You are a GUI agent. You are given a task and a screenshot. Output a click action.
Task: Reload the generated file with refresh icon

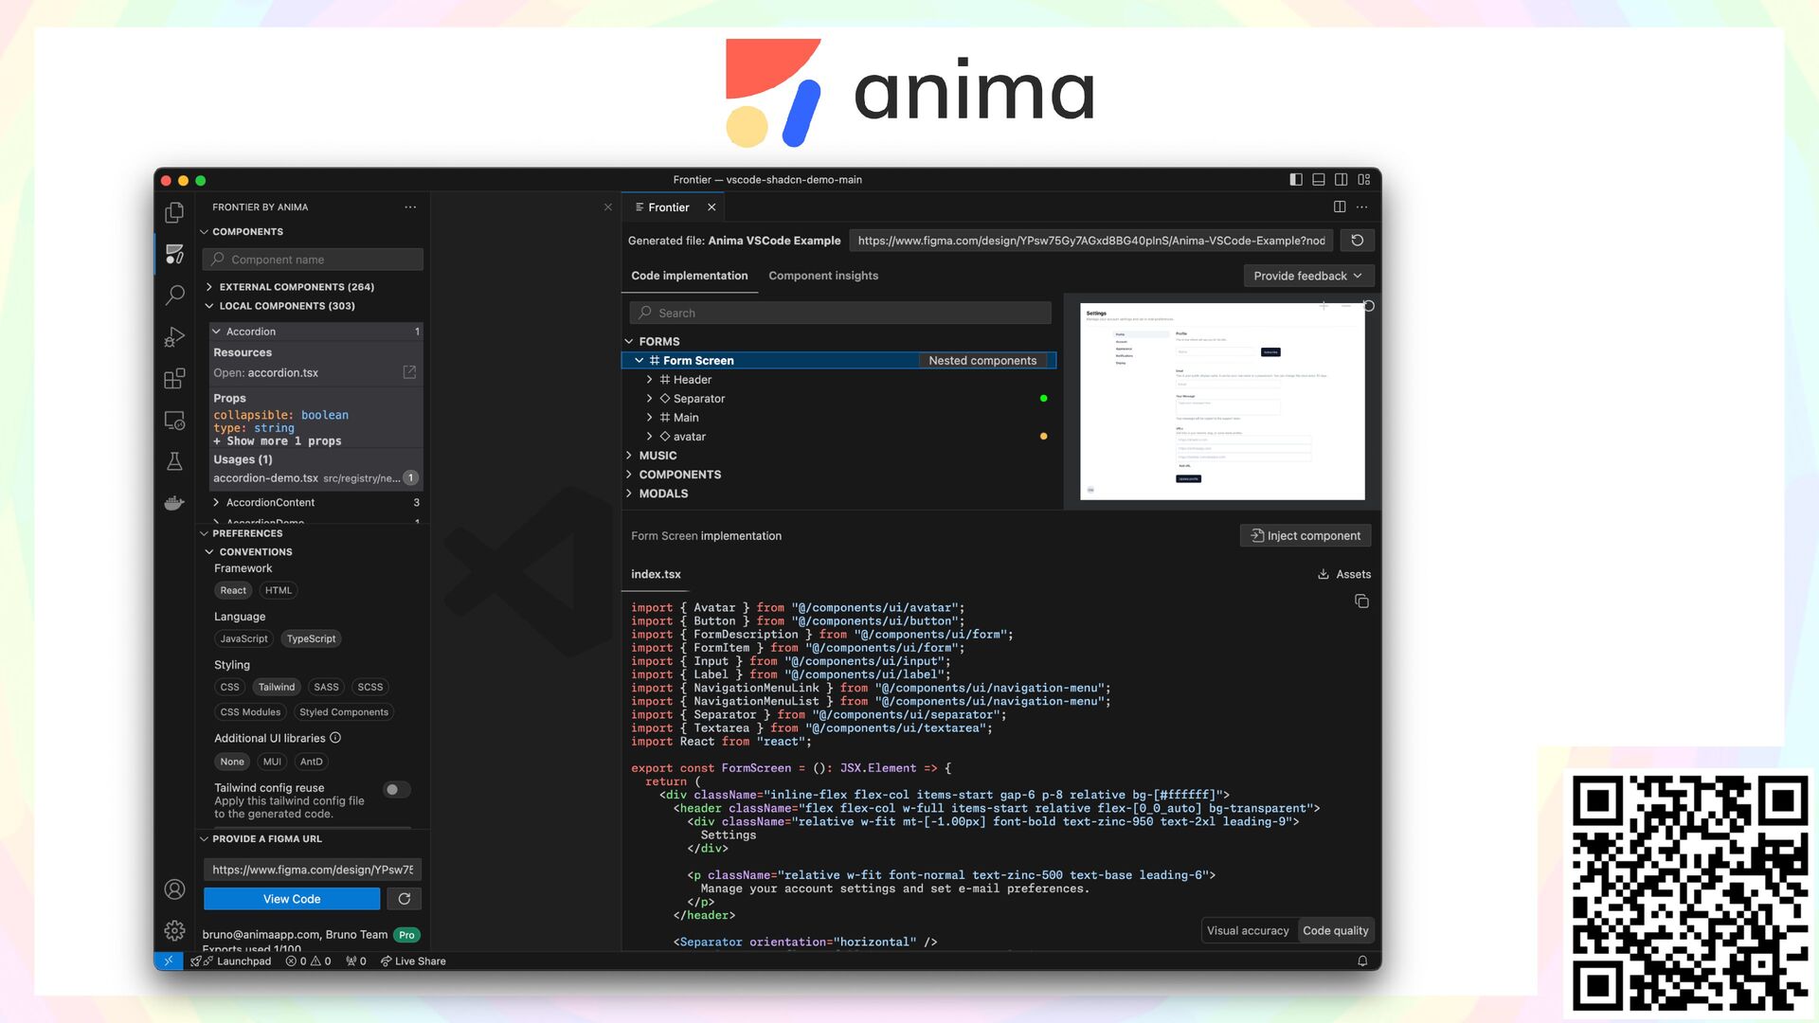(x=1357, y=241)
